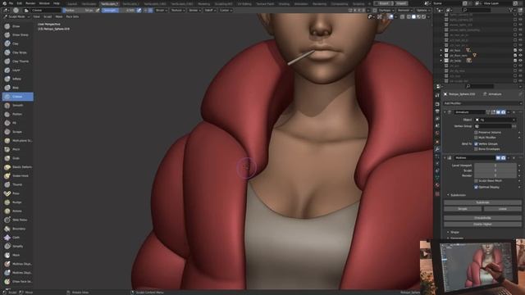Screen dimensions: 525x295
Task: Enable the Multi Modifier checkbox
Action: point(476,138)
